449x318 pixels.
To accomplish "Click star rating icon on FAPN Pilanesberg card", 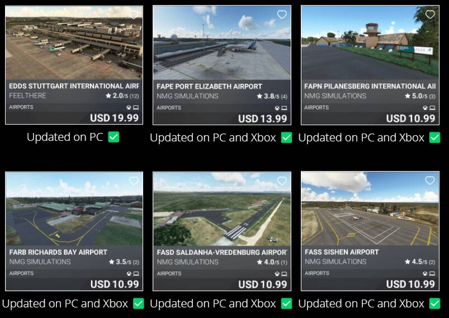I will coord(408,96).
